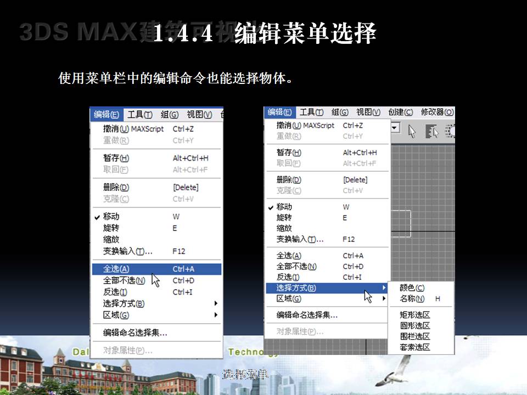Click the Select Object arrow tool icon
The image size is (527, 395).
point(413,131)
